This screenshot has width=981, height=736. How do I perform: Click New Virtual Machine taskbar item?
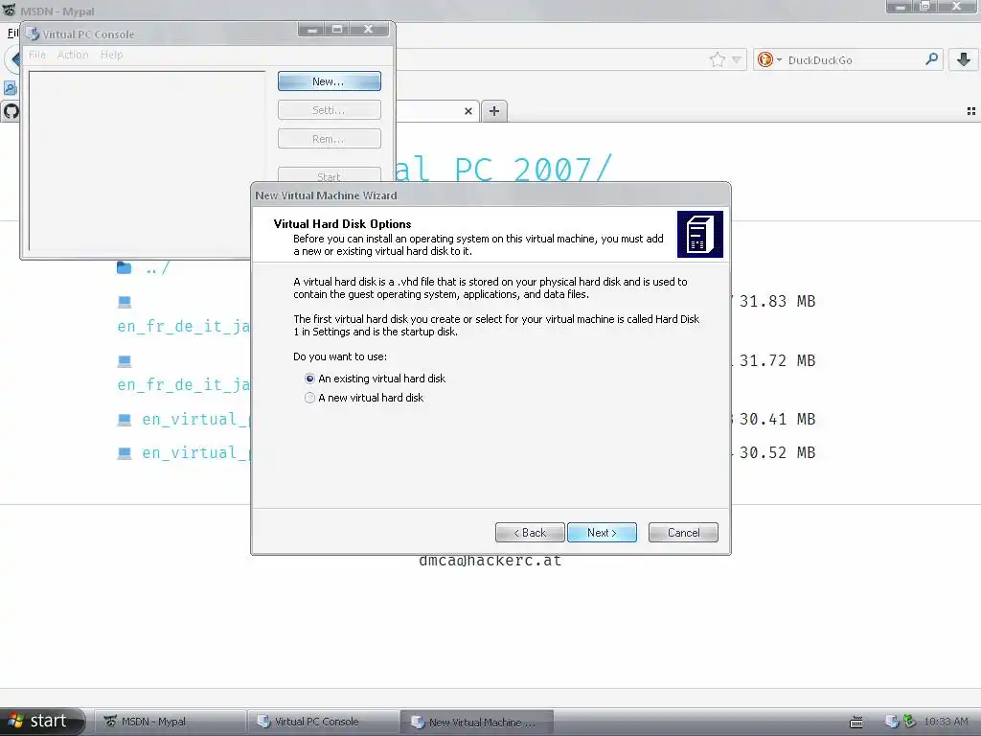477,722
